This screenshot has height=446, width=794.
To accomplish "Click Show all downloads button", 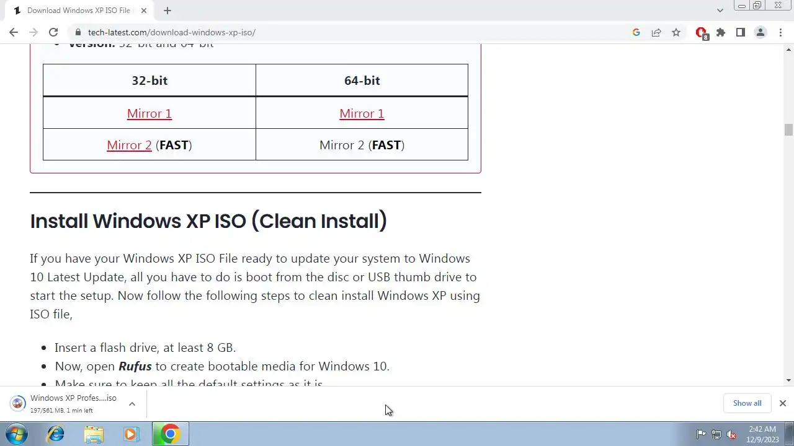I will tap(747, 403).
